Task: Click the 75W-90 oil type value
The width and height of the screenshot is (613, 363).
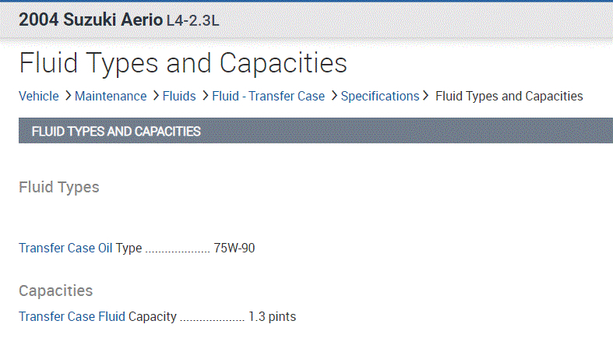Action: click(x=234, y=248)
